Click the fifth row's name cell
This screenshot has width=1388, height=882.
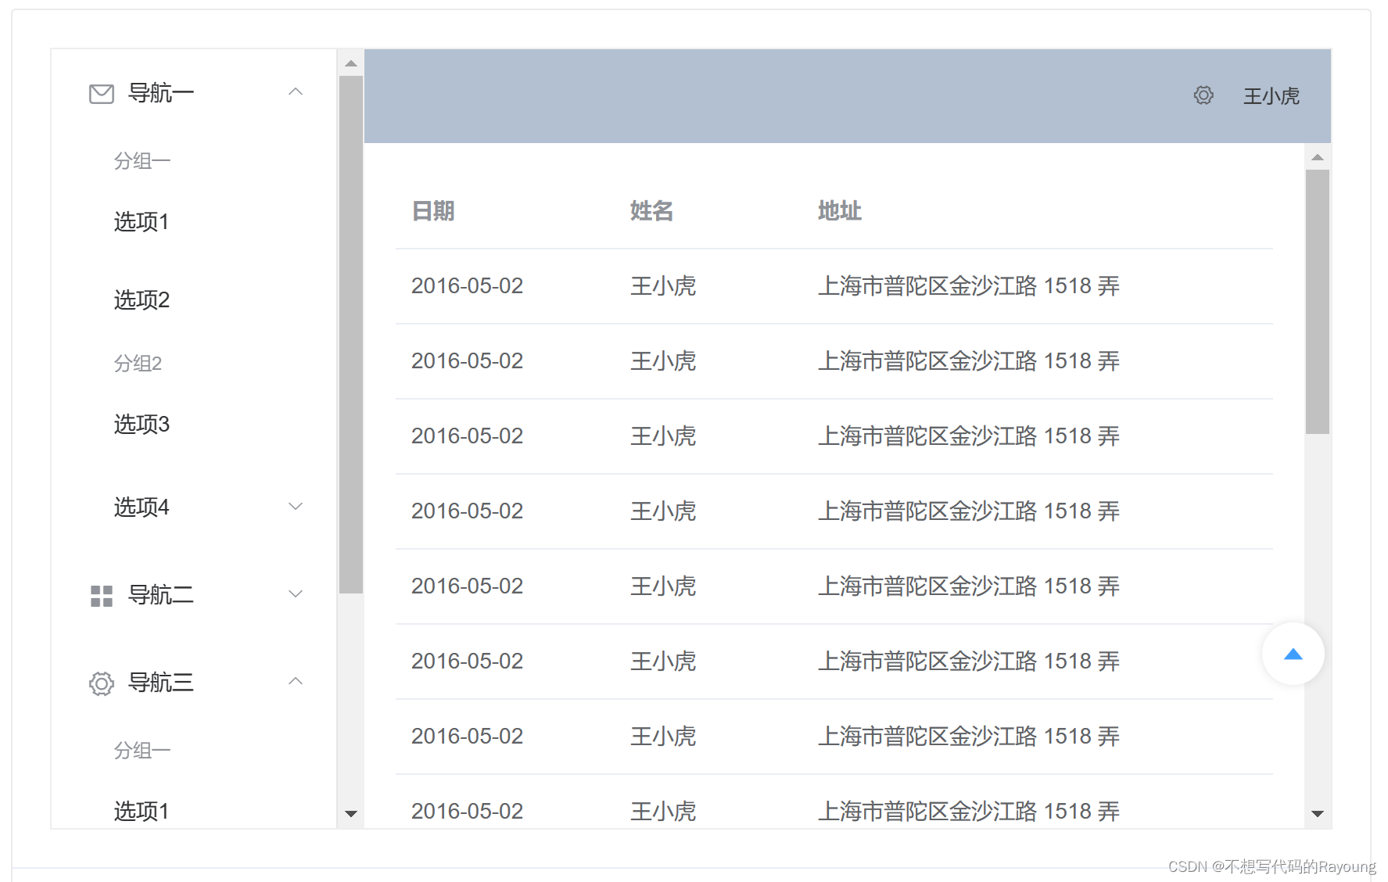(x=663, y=586)
